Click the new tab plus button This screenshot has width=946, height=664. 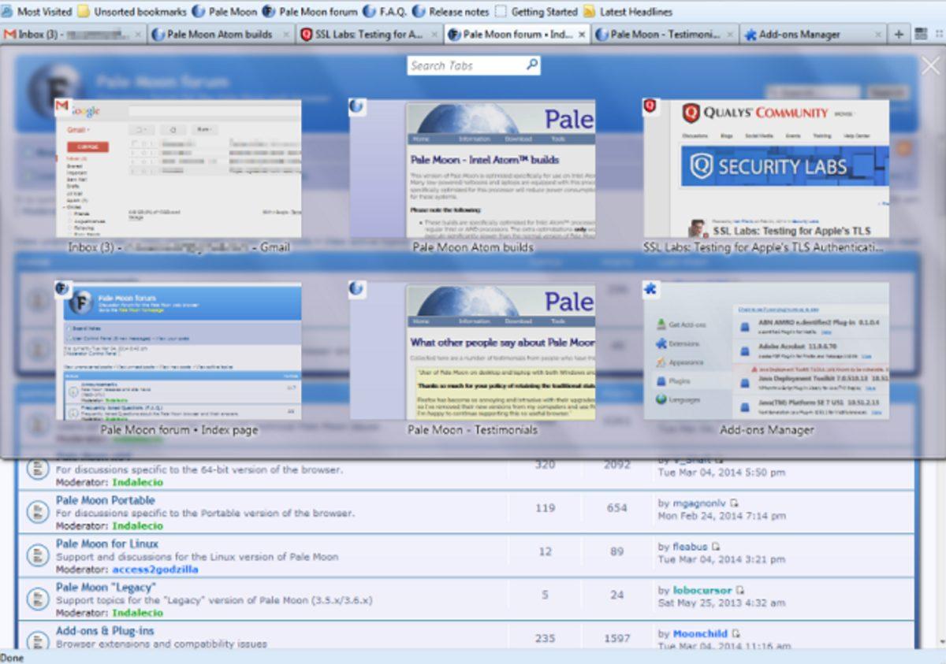pos(899,34)
